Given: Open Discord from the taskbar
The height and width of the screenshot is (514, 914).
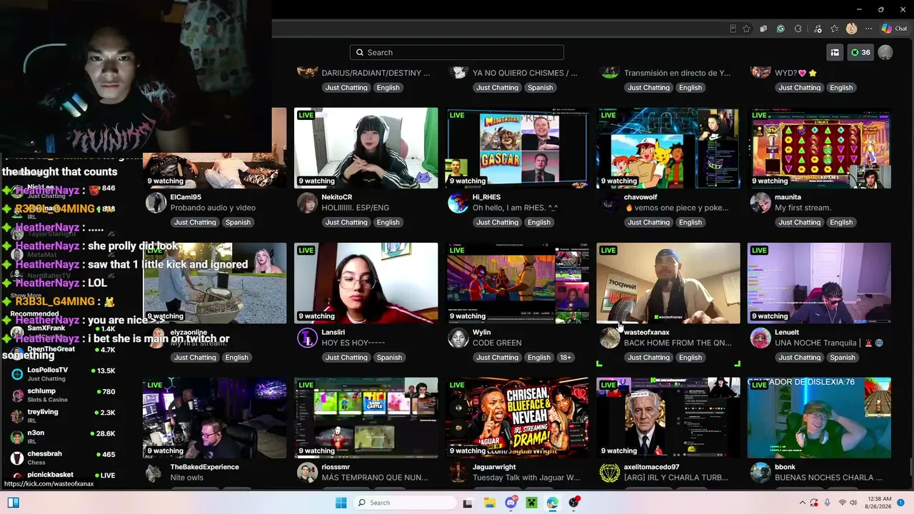Looking at the screenshot, I should 511,503.
